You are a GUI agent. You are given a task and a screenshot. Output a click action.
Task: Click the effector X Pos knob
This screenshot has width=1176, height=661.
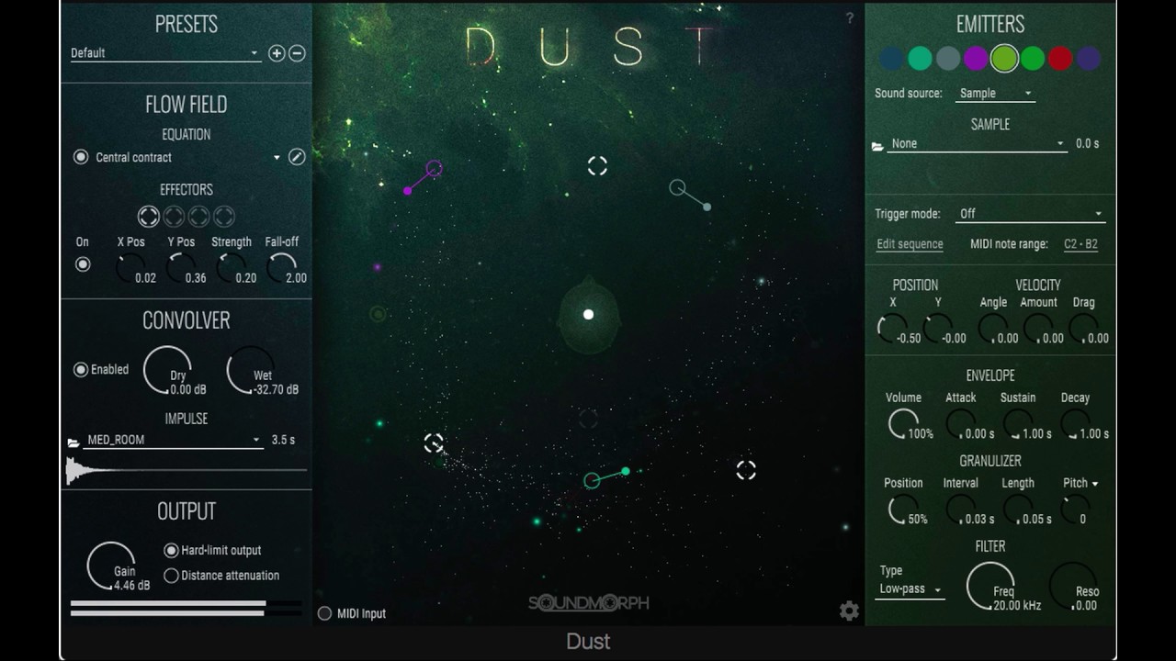(x=130, y=268)
